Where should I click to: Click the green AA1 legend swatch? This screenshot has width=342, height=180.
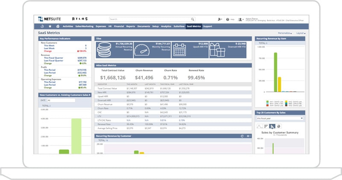pos(268,102)
